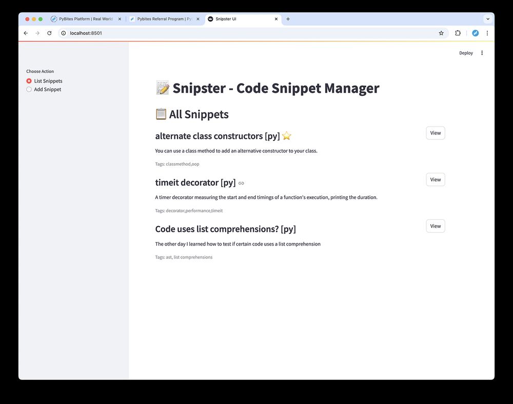View the timeit decorator snippet

[435, 179]
